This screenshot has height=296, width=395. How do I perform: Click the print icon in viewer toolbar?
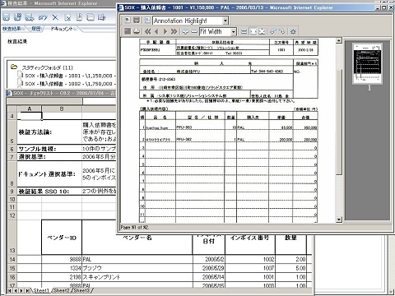click(x=137, y=31)
